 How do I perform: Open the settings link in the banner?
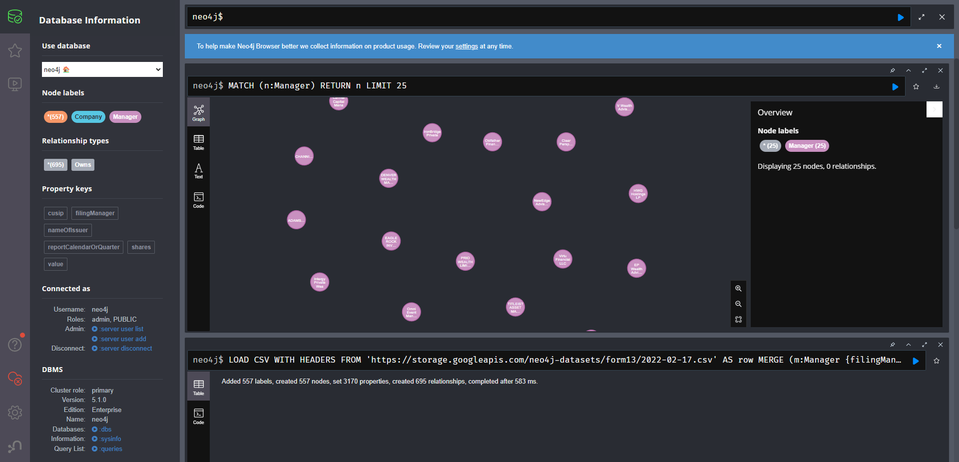pos(467,46)
